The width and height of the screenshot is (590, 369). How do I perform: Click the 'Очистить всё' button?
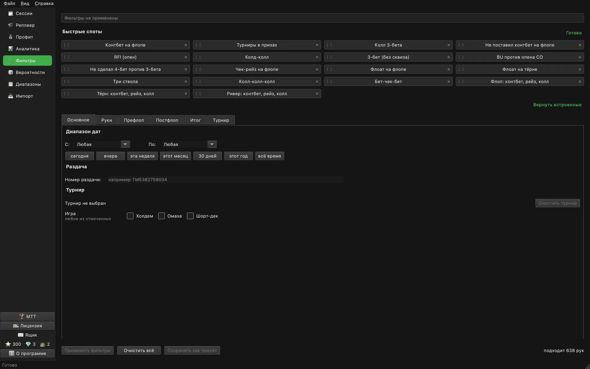coord(139,351)
